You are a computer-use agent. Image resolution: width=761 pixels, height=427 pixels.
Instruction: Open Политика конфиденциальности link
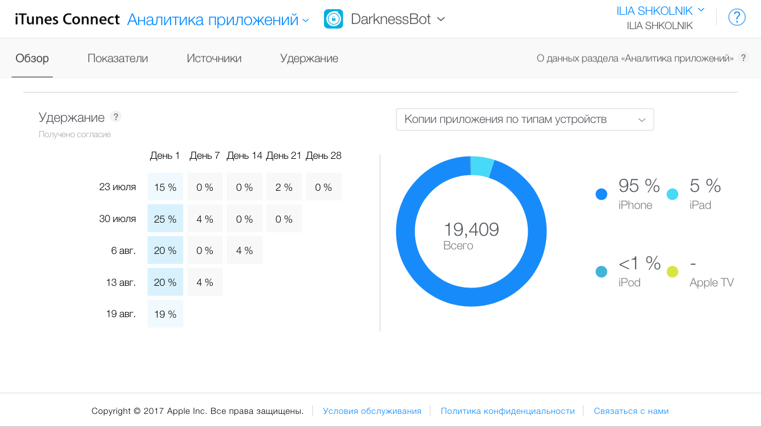point(507,411)
